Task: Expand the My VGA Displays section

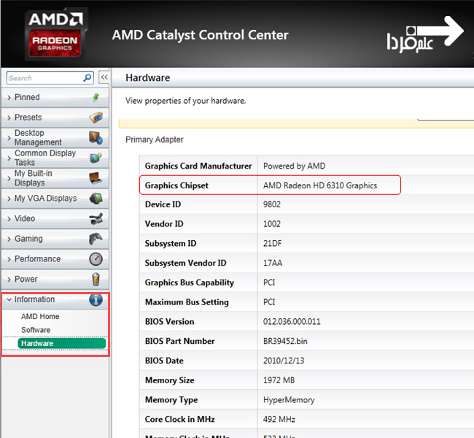Action: click(x=9, y=199)
